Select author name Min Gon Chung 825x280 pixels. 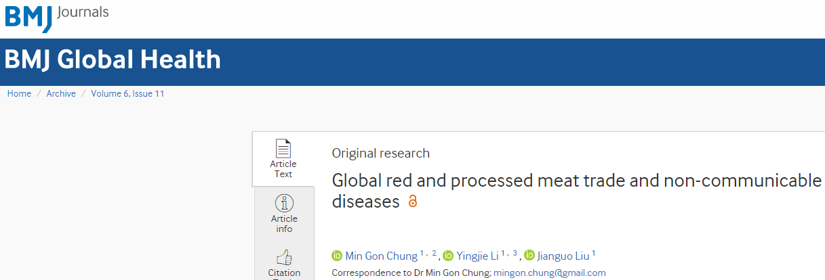pos(382,256)
